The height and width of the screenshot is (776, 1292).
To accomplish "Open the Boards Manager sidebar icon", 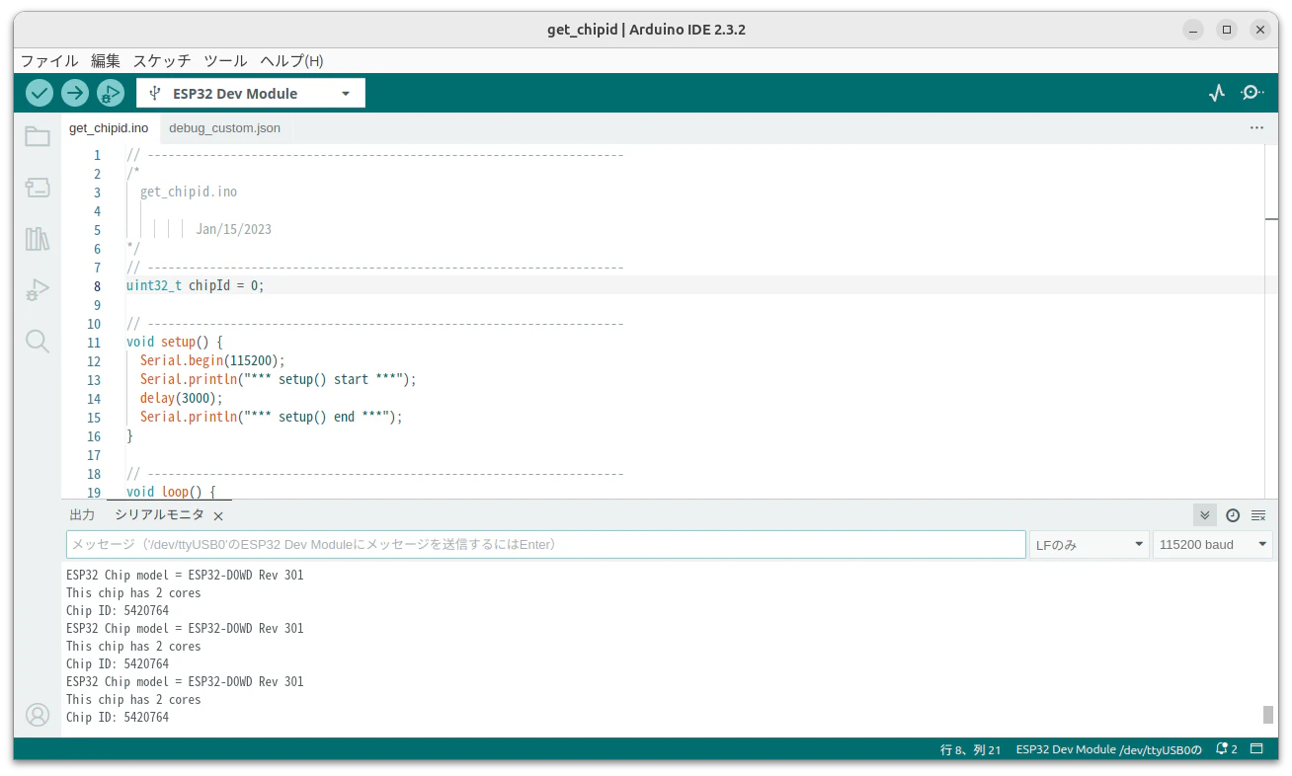I will [38, 188].
